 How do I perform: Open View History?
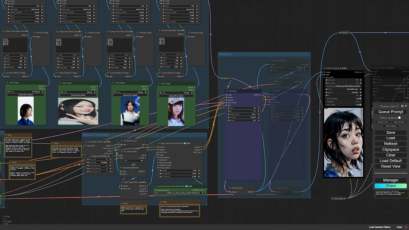pyautogui.click(x=390, y=126)
